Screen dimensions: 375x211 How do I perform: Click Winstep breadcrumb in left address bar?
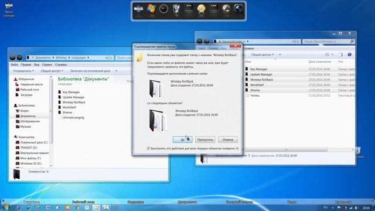point(61,57)
